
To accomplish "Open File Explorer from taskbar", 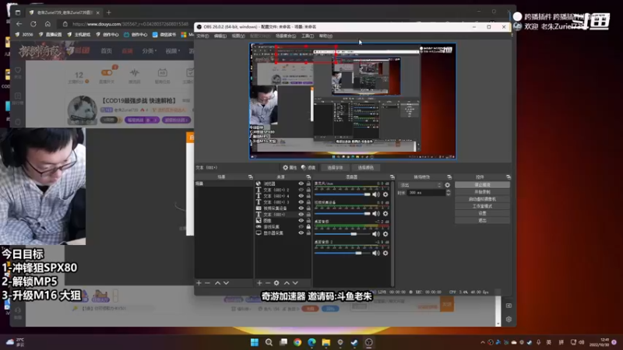I will (x=326, y=342).
